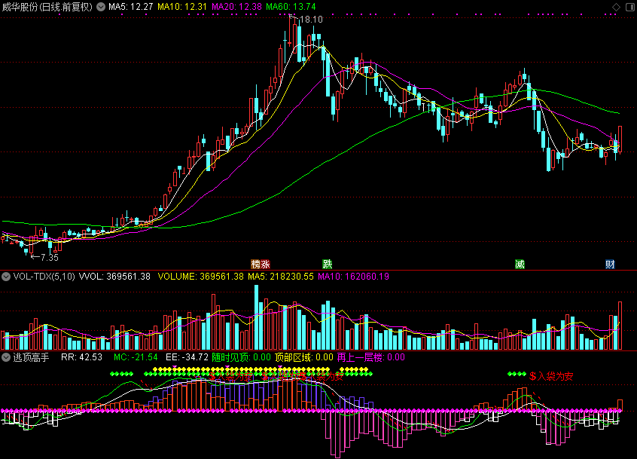Click the 跌 marker tag
Screen dimensions: 637x459
click(x=328, y=265)
